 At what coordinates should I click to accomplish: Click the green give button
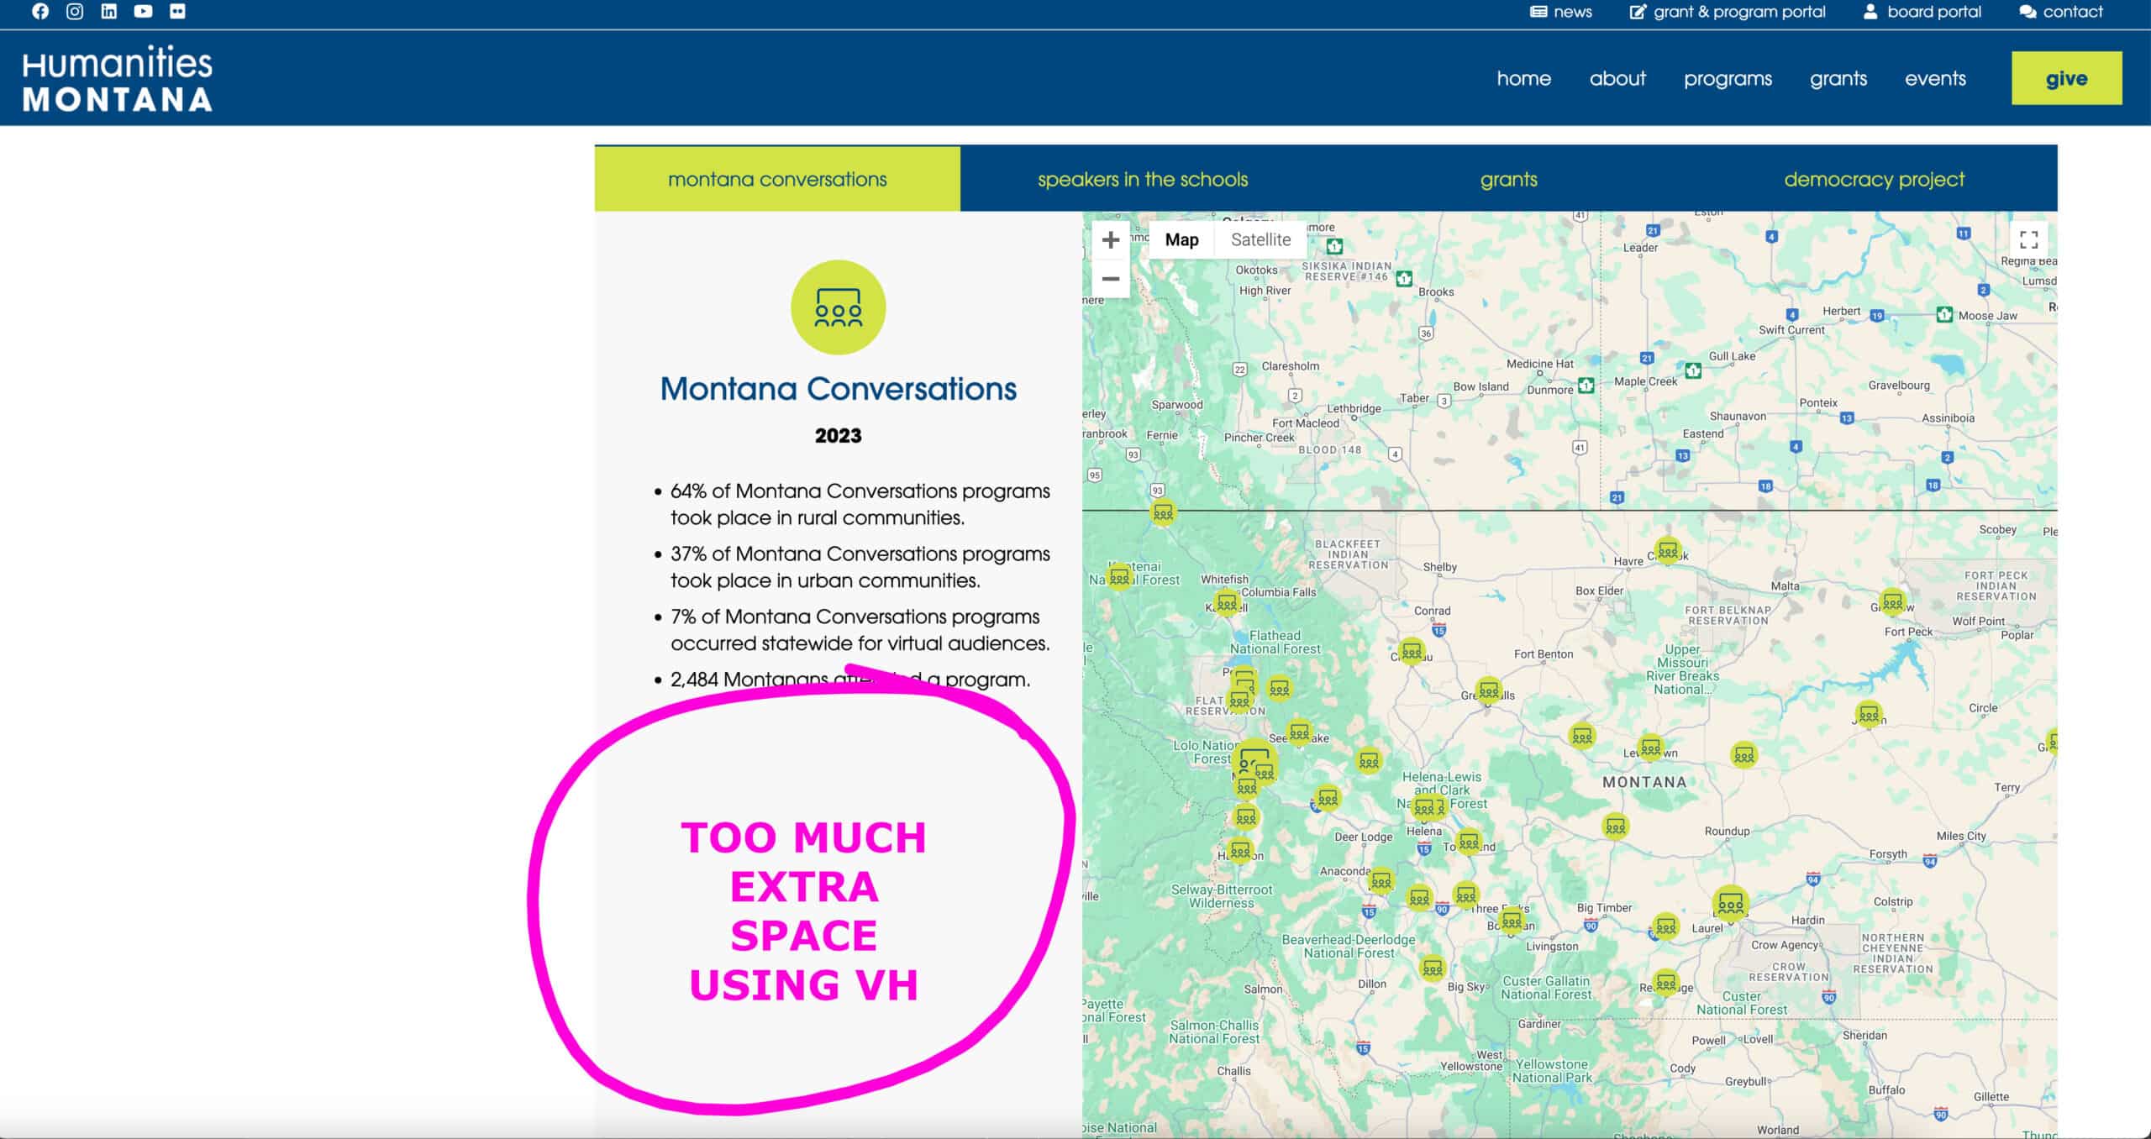coord(2067,78)
